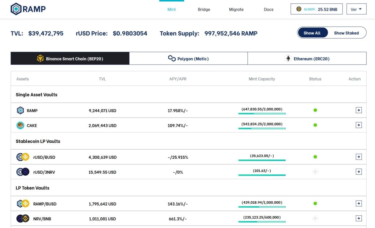Screen dimensions: 375x228
Task: Click NRV/BNB APY value 661.3%/-
Action: click(x=178, y=219)
